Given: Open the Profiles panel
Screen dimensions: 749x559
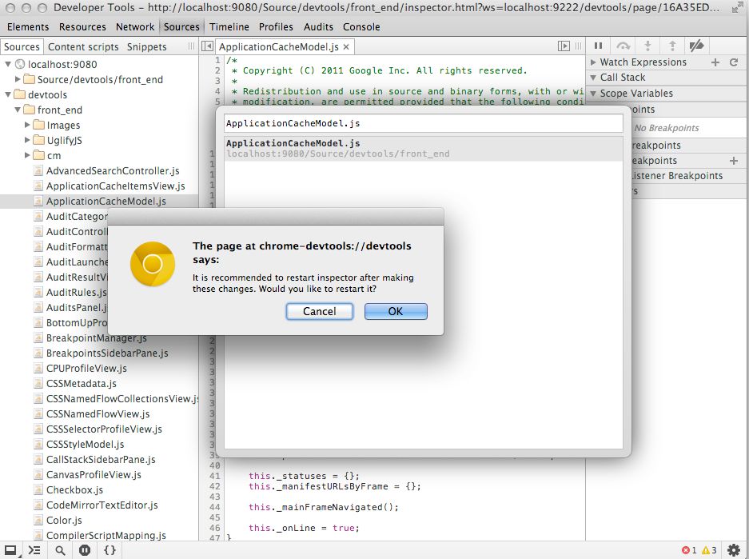Looking at the screenshot, I should point(276,26).
